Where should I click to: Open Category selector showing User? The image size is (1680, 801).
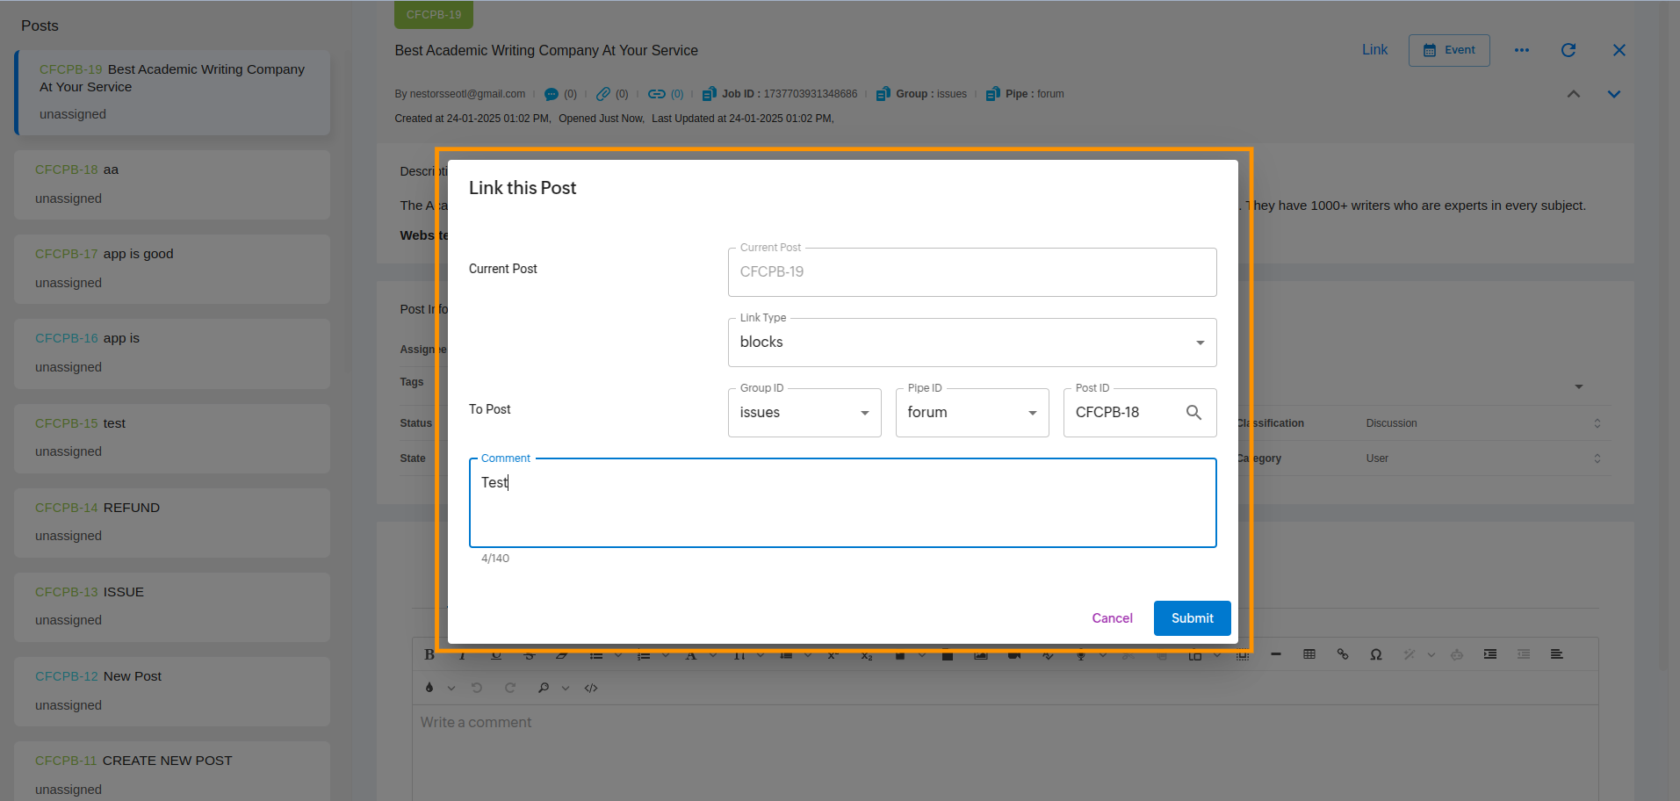[x=1483, y=458]
